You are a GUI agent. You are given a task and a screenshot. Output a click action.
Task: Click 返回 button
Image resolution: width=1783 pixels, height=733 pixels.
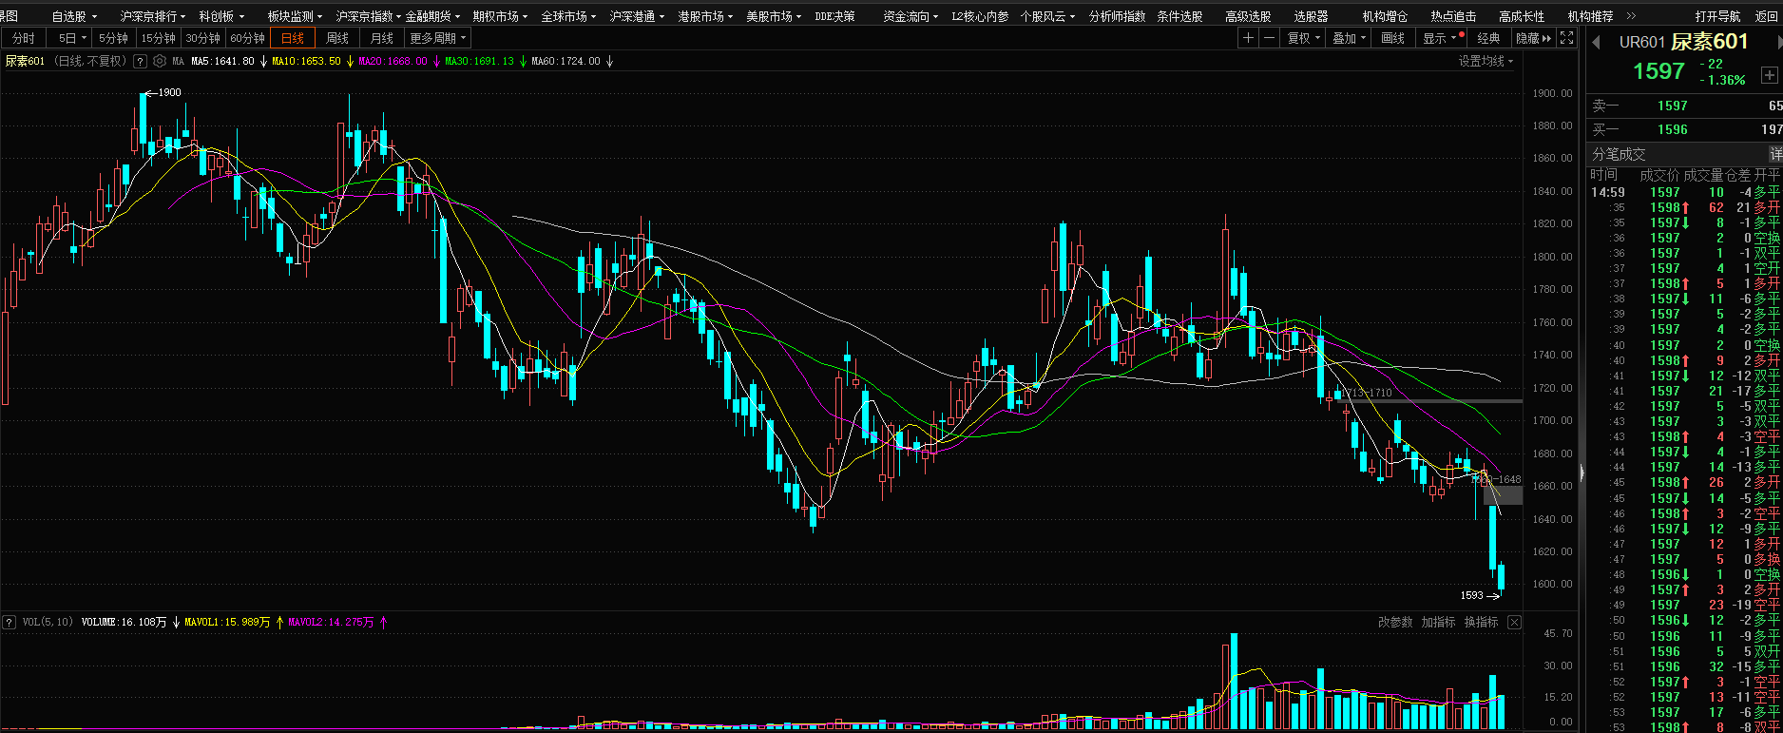point(1766,16)
